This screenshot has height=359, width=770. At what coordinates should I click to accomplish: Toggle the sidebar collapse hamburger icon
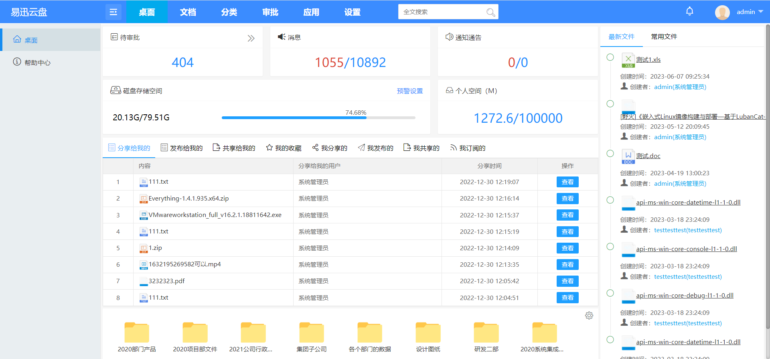(113, 12)
